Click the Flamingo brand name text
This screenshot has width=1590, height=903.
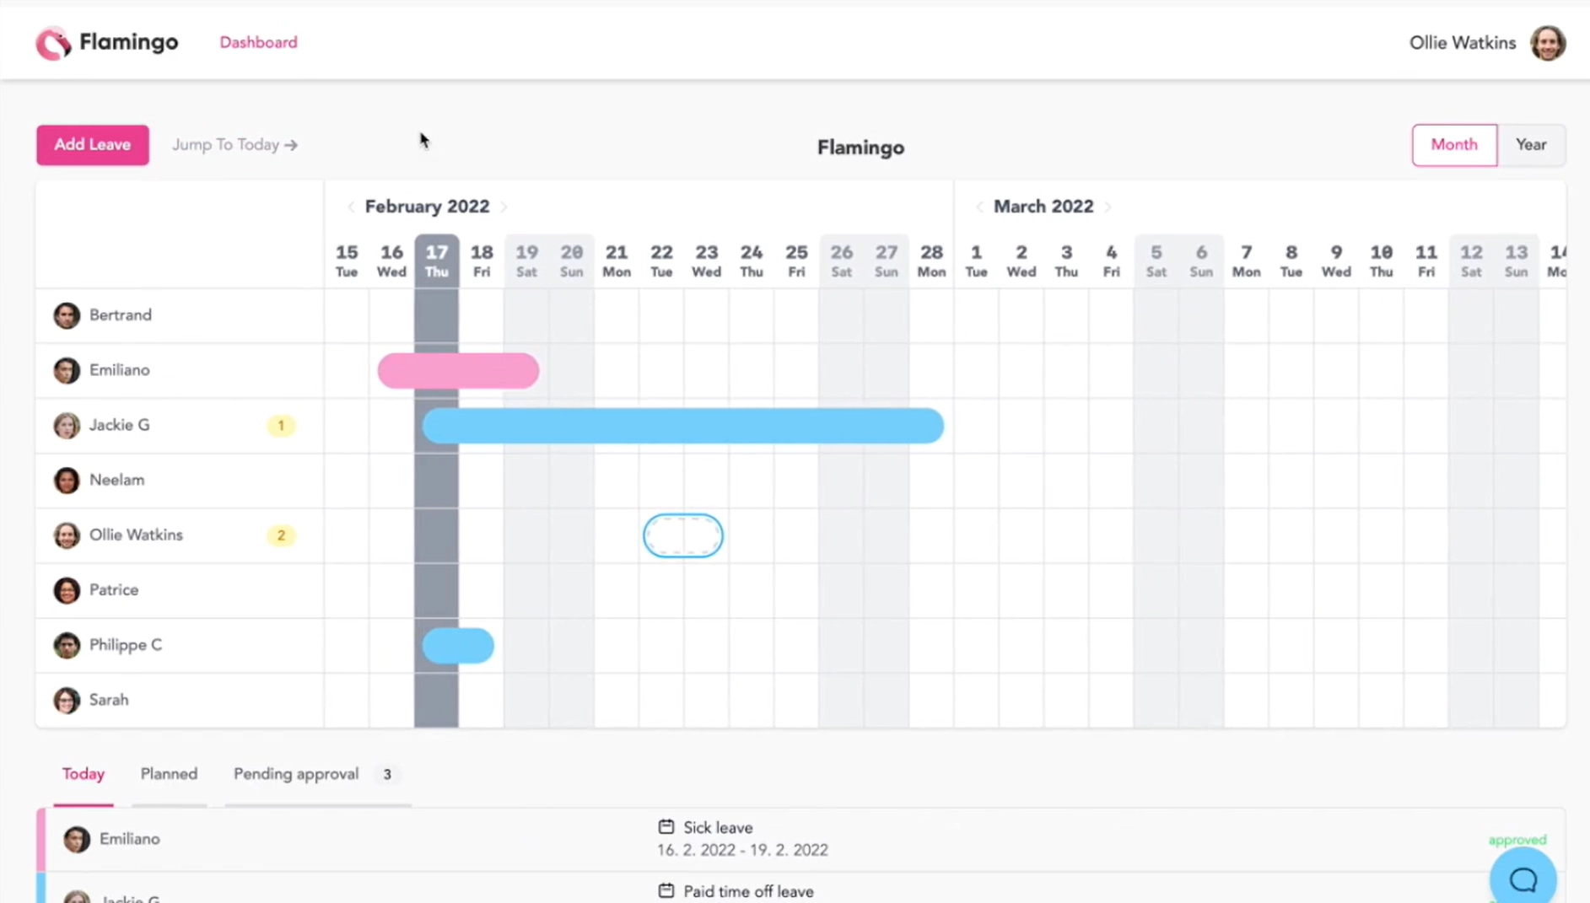[129, 42]
